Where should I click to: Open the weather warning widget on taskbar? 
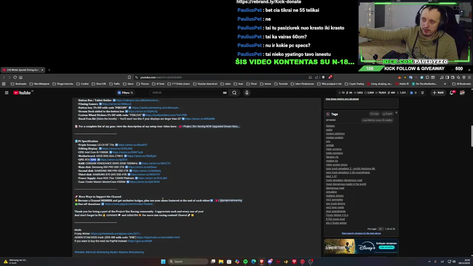pos(15,262)
